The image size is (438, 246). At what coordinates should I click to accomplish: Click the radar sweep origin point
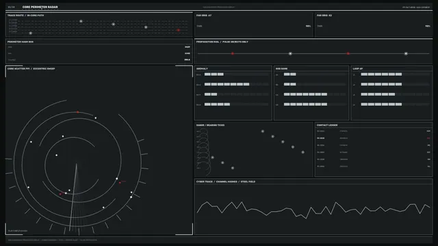coord(77,164)
